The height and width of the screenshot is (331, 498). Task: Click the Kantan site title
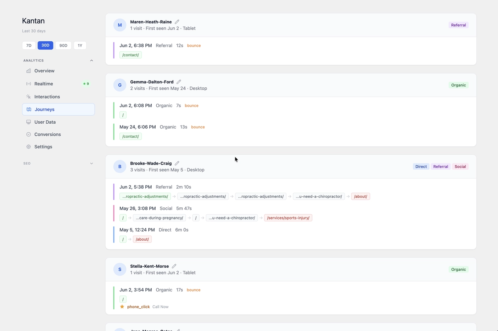coord(33,21)
